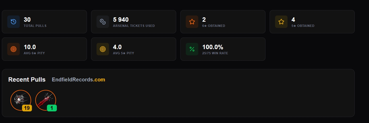369x123 pixels.
Task: Click the green percent icon for Win Rate
Action: (x=192, y=49)
